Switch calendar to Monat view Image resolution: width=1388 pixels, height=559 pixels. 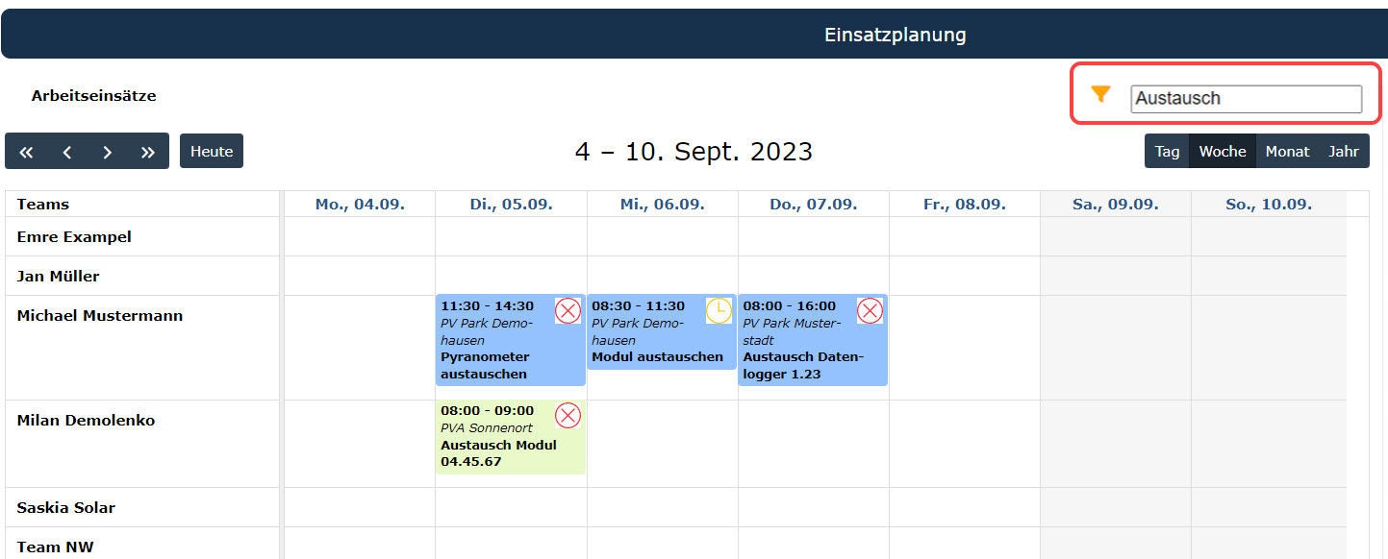click(x=1287, y=152)
